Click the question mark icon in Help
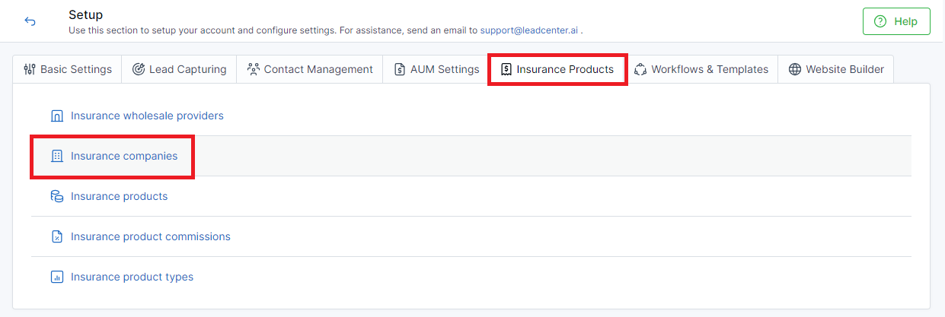 881,21
